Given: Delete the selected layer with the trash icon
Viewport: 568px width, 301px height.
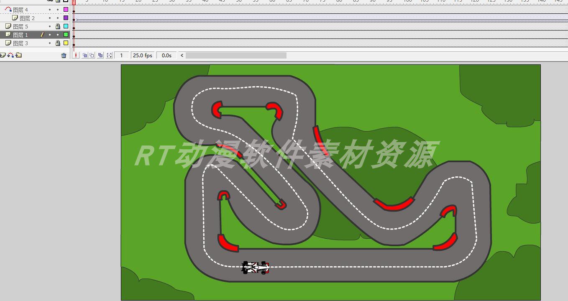Looking at the screenshot, I should (x=64, y=55).
